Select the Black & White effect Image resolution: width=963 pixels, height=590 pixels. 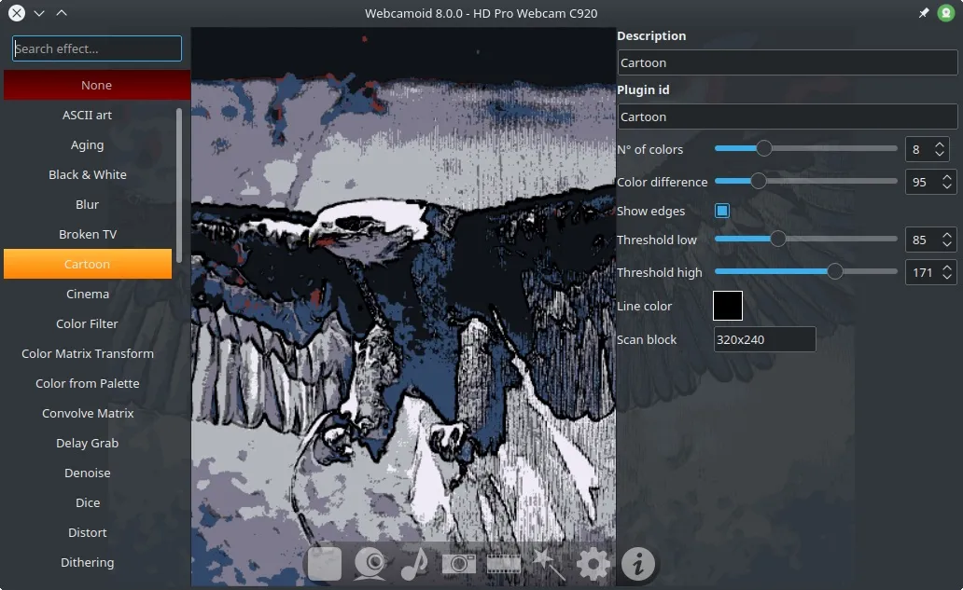(88, 174)
